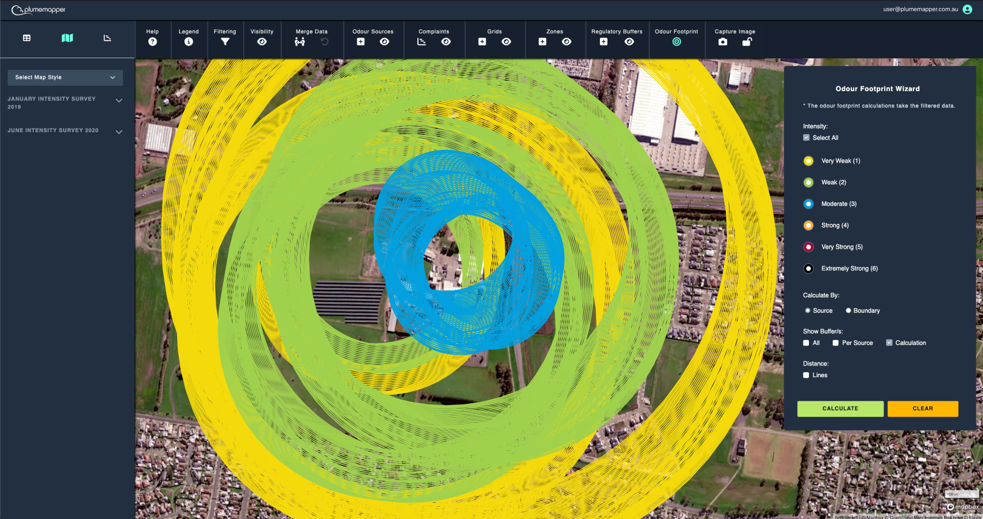
Task: Add a new Odour Source
Action: click(x=360, y=42)
